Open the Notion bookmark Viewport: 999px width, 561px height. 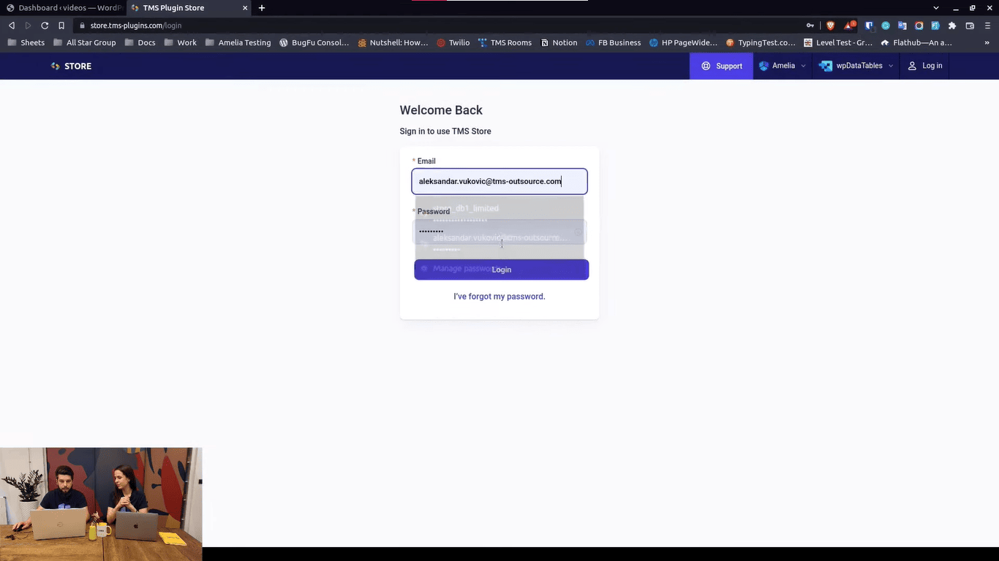point(559,42)
